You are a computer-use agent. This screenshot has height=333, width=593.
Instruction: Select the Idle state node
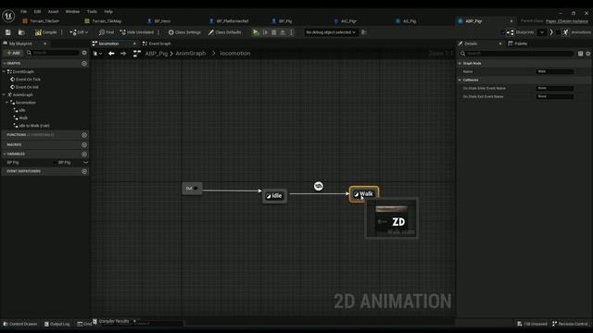click(274, 196)
